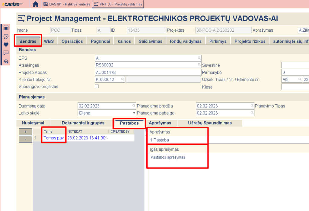Open the chat messages icon in sidebar
Screen dimensions: 309x211
6,53
